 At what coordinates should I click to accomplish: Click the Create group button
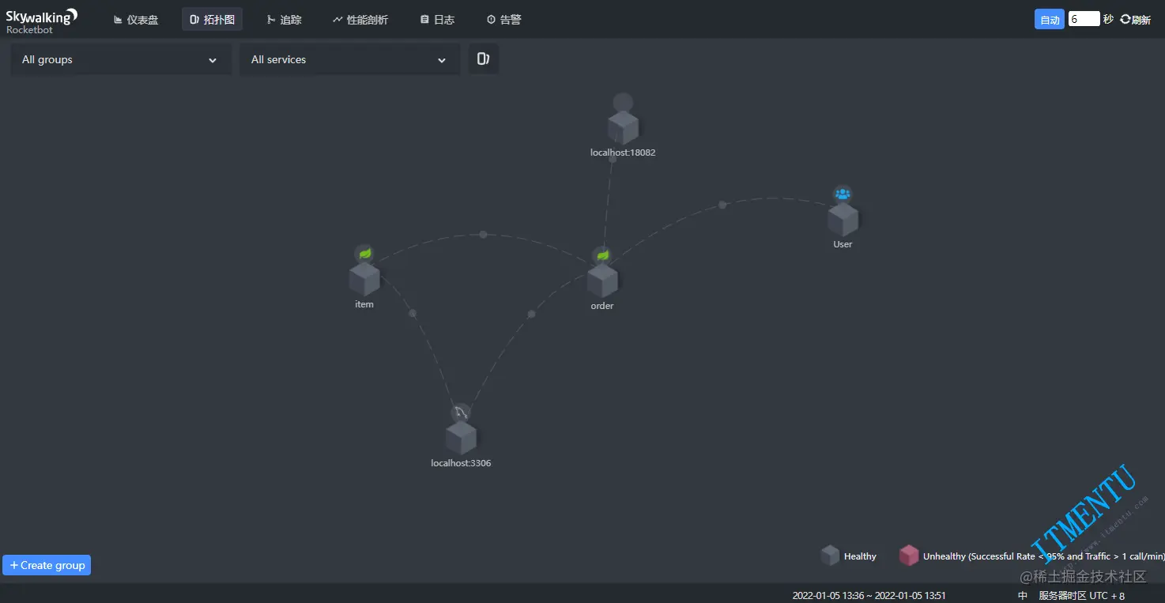coord(47,565)
